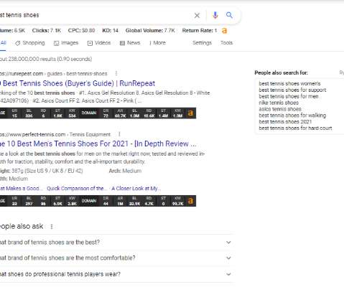Screen dimensions: 344x287
Task: Clear the search box with X icon
Action: point(197,16)
